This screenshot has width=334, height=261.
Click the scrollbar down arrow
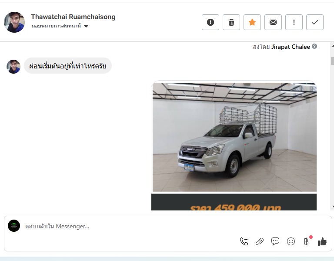(x=333, y=207)
